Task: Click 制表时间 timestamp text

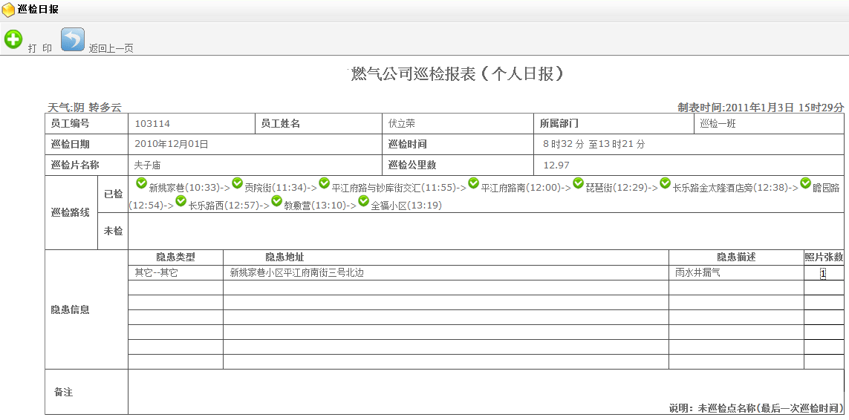Action: point(761,107)
